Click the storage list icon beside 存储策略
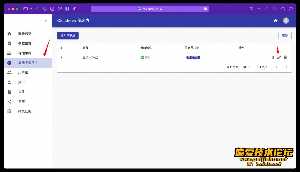Viewport: 300px width, 172px height. 9,53
